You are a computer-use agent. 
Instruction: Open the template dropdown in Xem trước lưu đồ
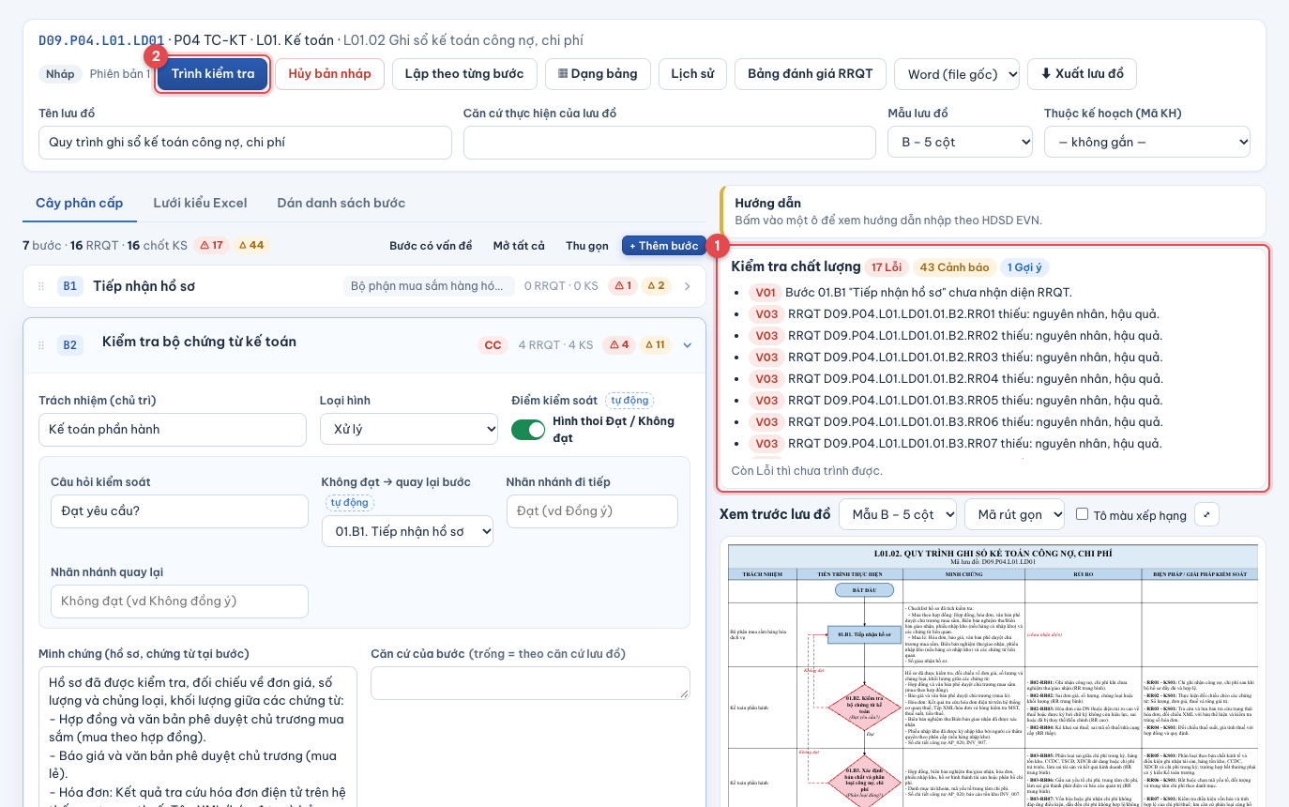tap(898, 514)
